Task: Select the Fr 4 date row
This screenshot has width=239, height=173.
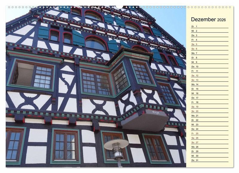Action: (x=210, y=40)
